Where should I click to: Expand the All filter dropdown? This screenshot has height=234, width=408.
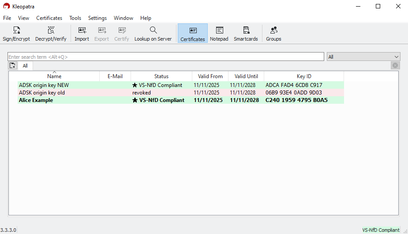[x=363, y=57]
